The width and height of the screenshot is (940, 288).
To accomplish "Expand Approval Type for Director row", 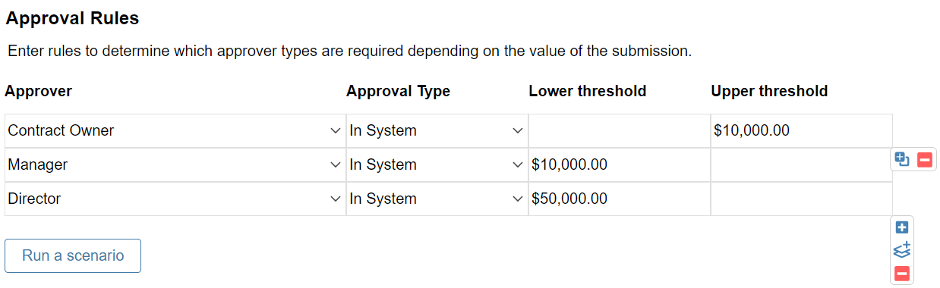I will (x=437, y=199).
